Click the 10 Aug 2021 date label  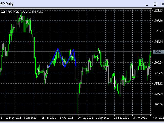point(85,118)
